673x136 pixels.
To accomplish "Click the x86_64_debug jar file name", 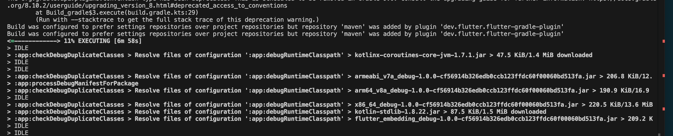I will (x=466, y=104).
